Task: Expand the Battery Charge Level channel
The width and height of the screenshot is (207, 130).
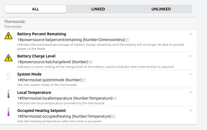Action: pyautogui.click(x=191, y=56)
